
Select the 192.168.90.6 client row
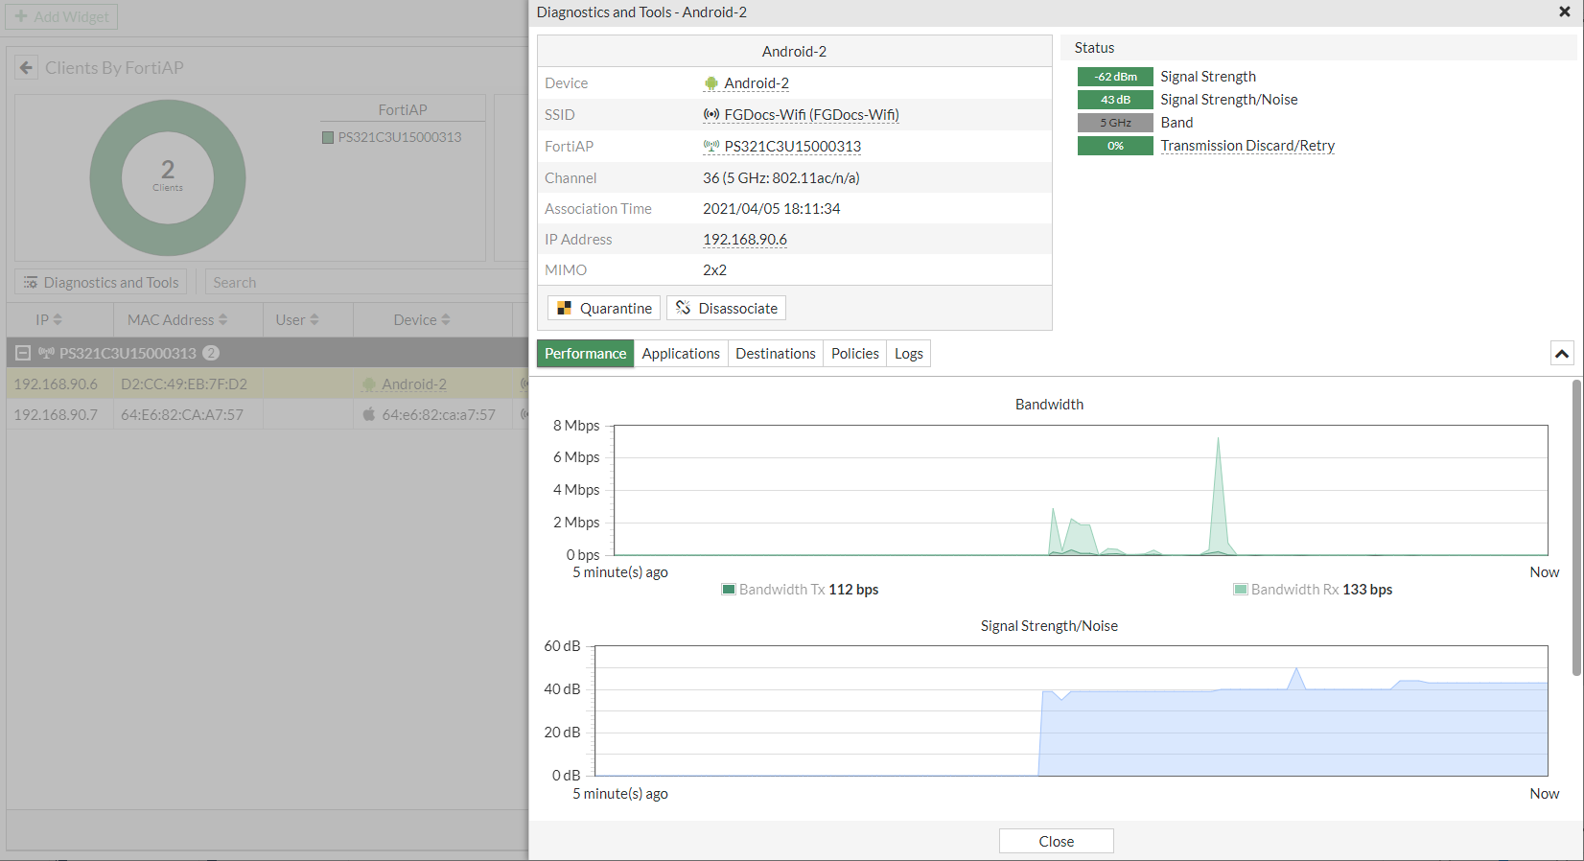pyautogui.click(x=268, y=384)
